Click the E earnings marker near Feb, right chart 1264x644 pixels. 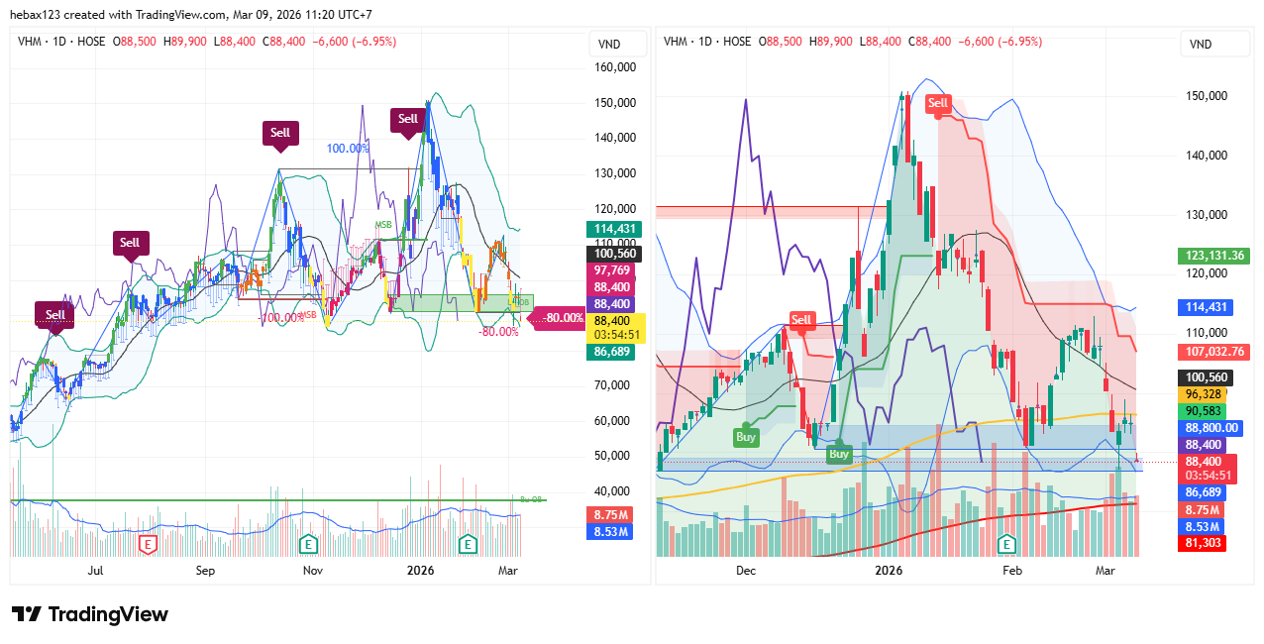point(1007,544)
